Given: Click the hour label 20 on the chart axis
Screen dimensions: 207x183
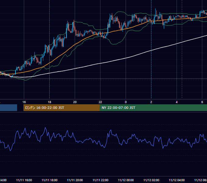Looking at the screenshot, I should coord(75,102).
